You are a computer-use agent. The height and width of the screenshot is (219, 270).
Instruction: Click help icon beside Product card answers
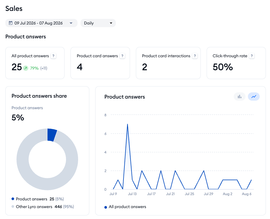122,56
